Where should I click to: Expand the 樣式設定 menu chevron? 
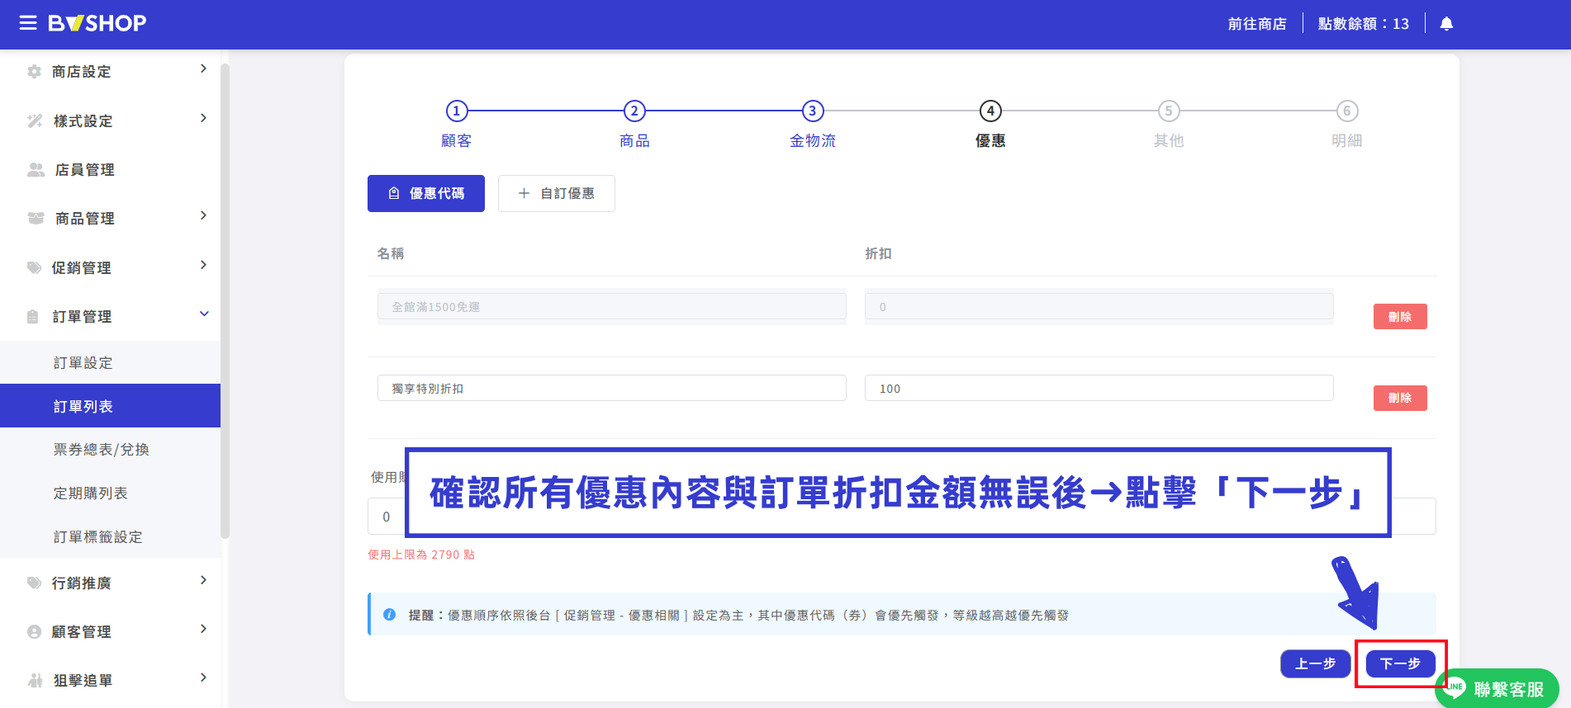coord(203,118)
